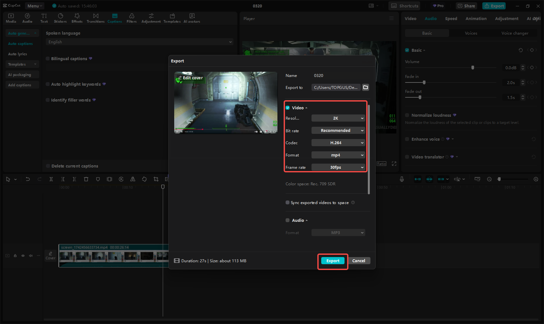Open the Resolution dropdown set to 2K

coord(338,118)
